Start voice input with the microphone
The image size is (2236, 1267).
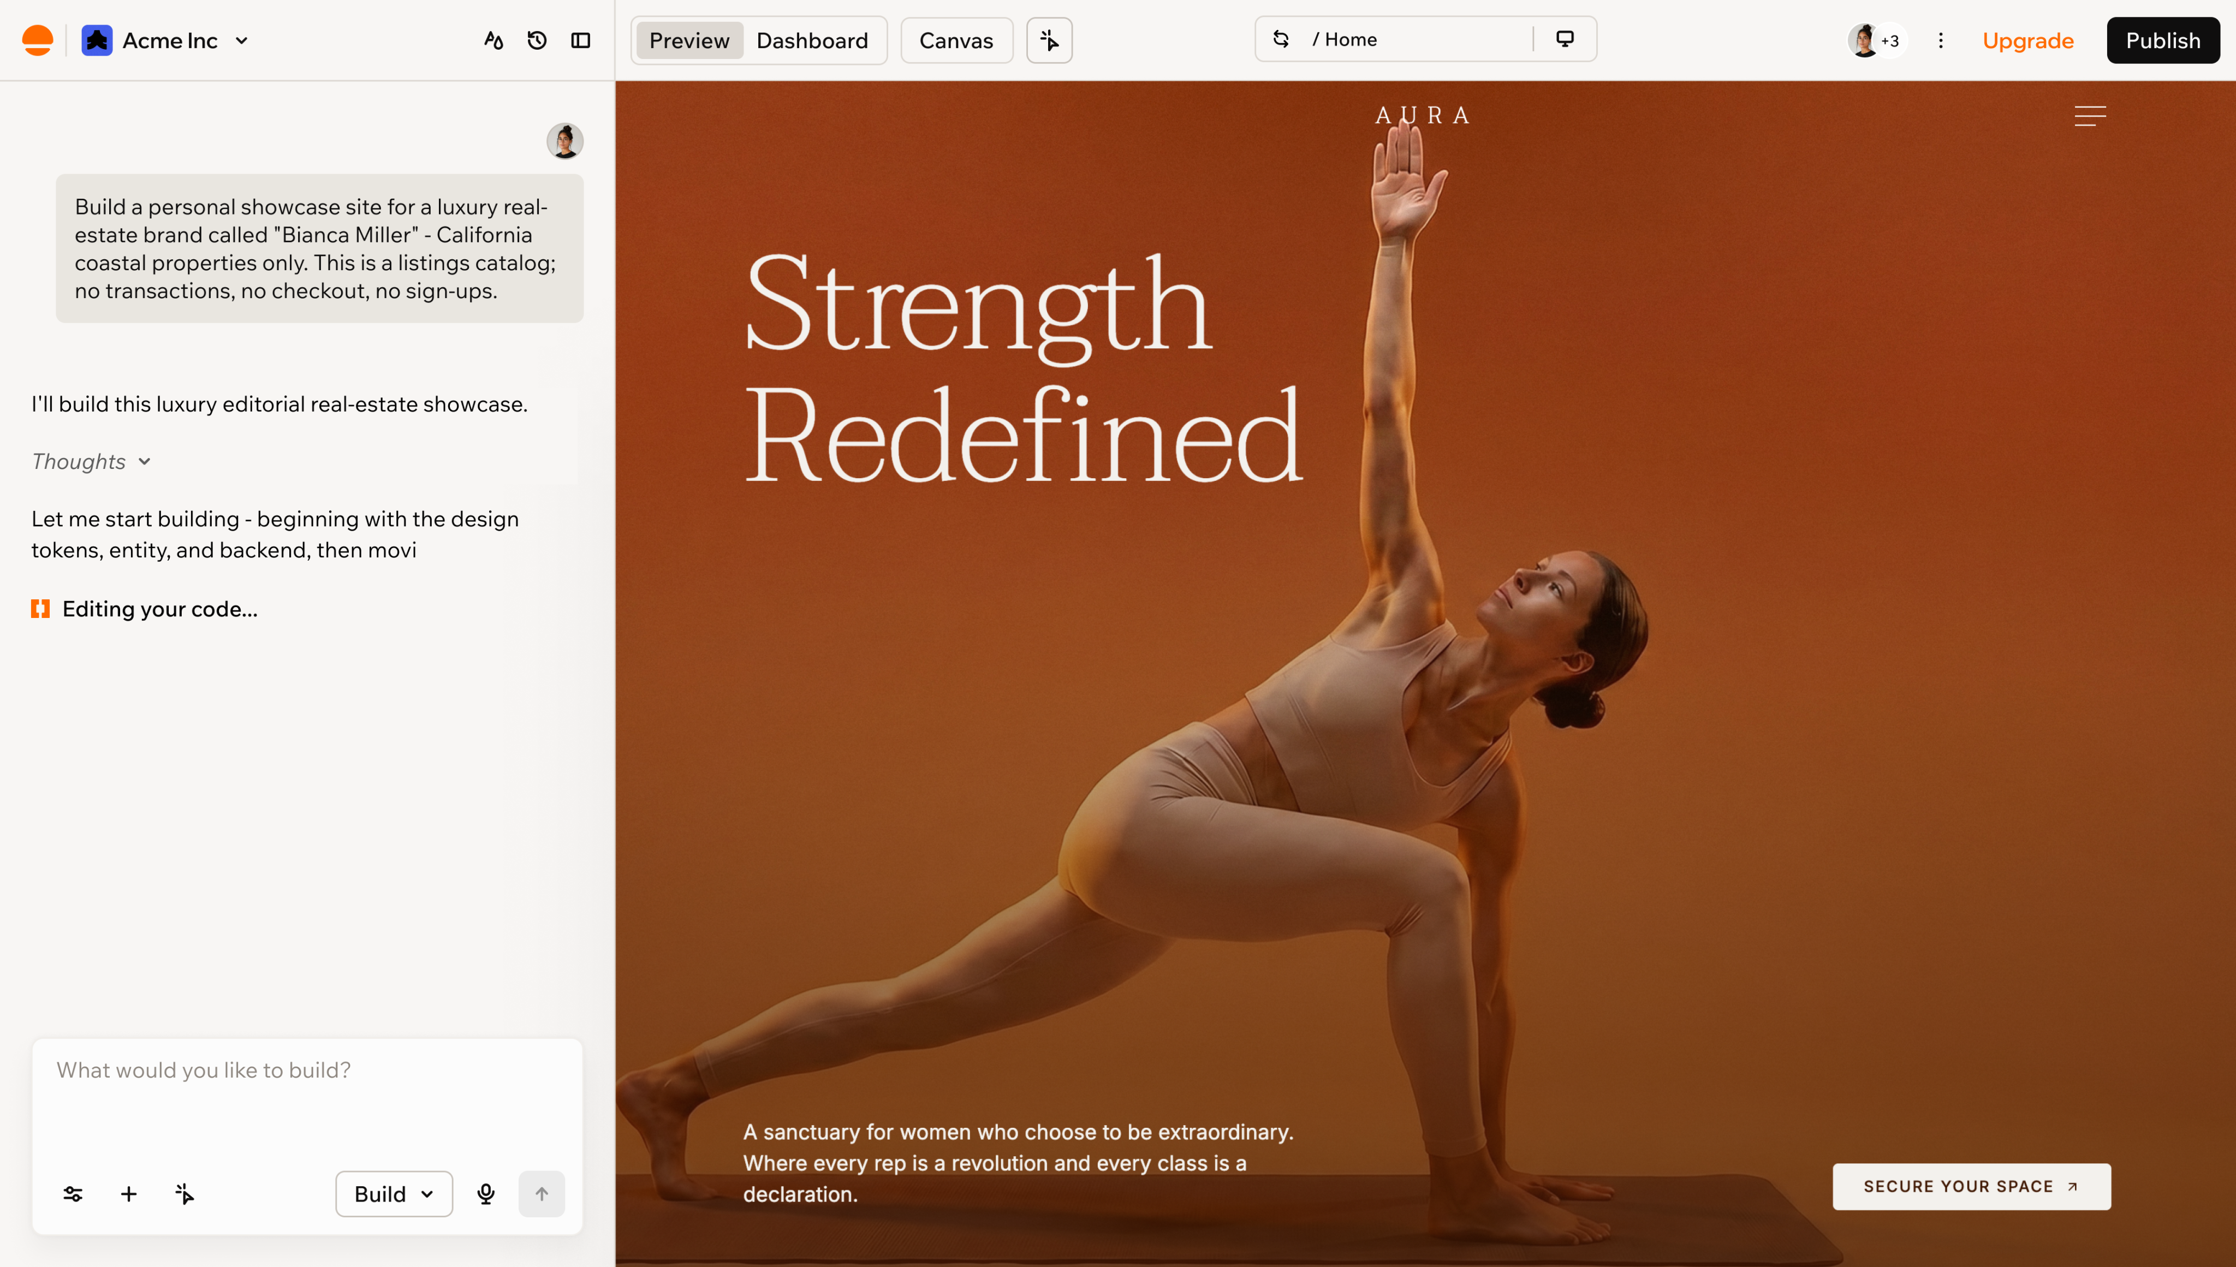coord(485,1194)
